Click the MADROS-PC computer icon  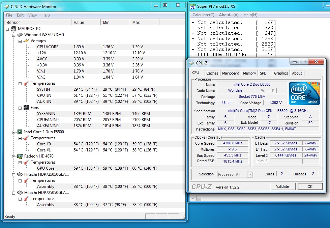[14, 29]
